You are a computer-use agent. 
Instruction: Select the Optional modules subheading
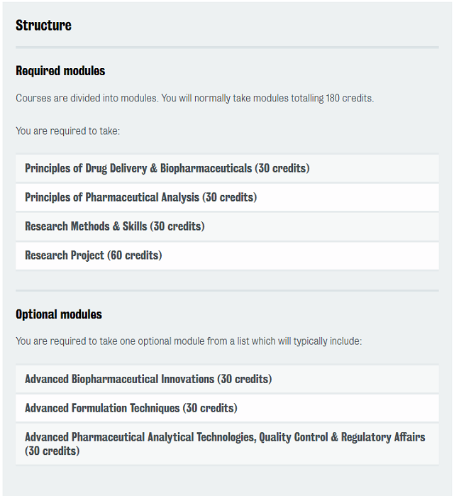(59, 314)
